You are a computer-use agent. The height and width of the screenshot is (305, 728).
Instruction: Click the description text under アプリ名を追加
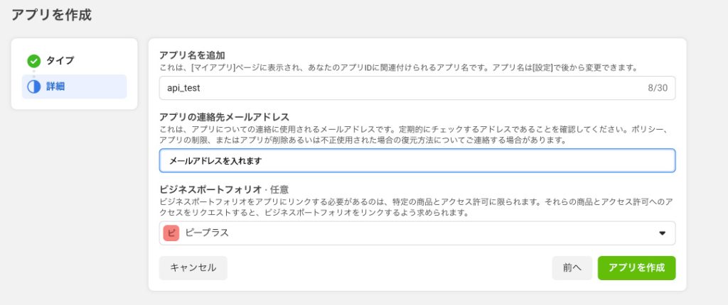pos(398,67)
